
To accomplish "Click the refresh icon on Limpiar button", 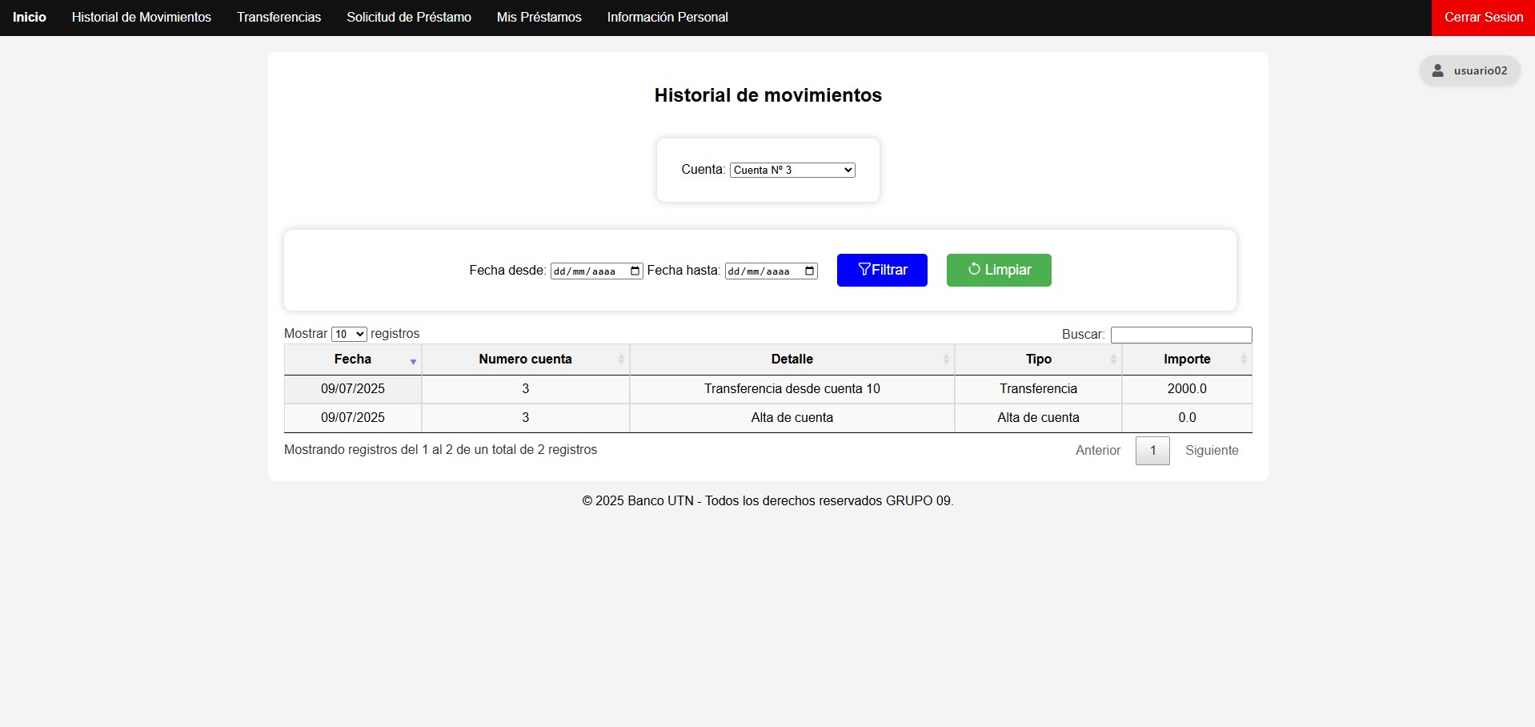I will pos(975,270).
